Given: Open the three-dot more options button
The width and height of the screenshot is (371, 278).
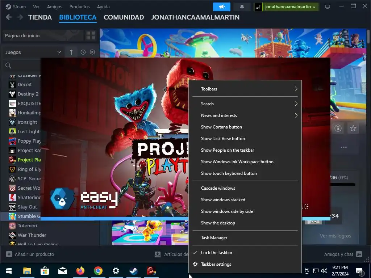Looking at the screenshot, I should point(343,147).
